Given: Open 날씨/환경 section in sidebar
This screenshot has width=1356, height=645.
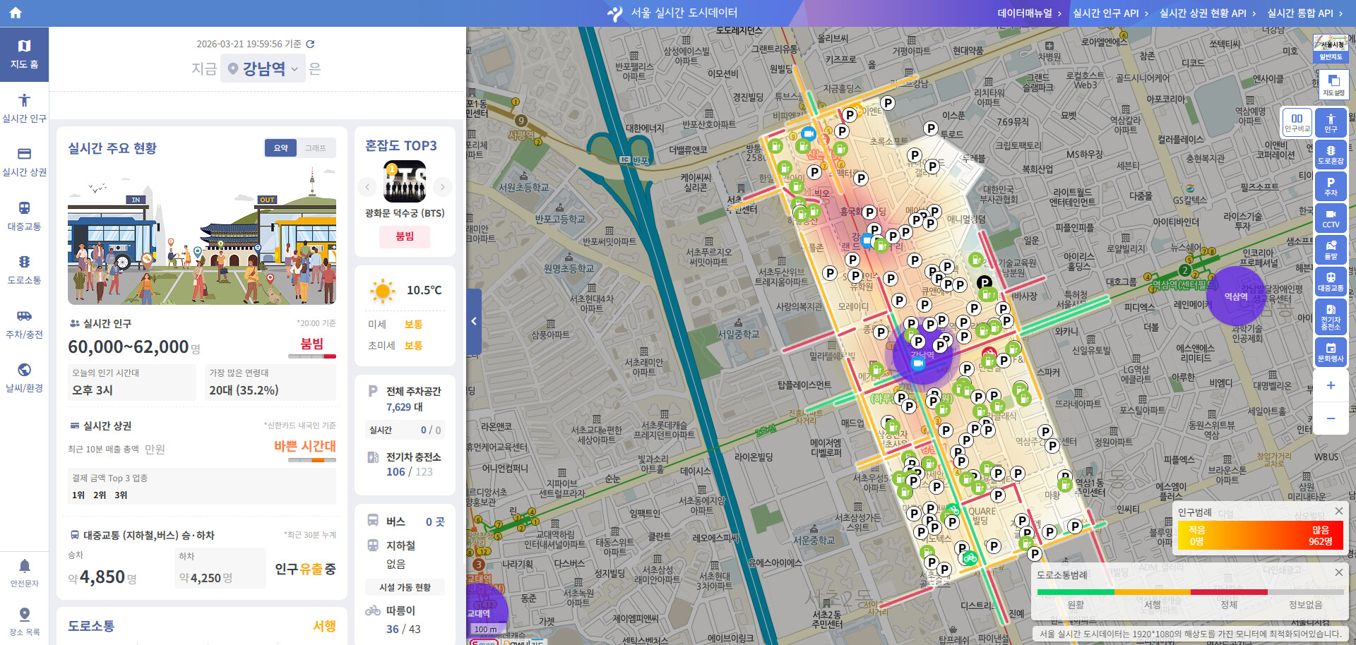Looking at the screenshot, I should [24, 378].
